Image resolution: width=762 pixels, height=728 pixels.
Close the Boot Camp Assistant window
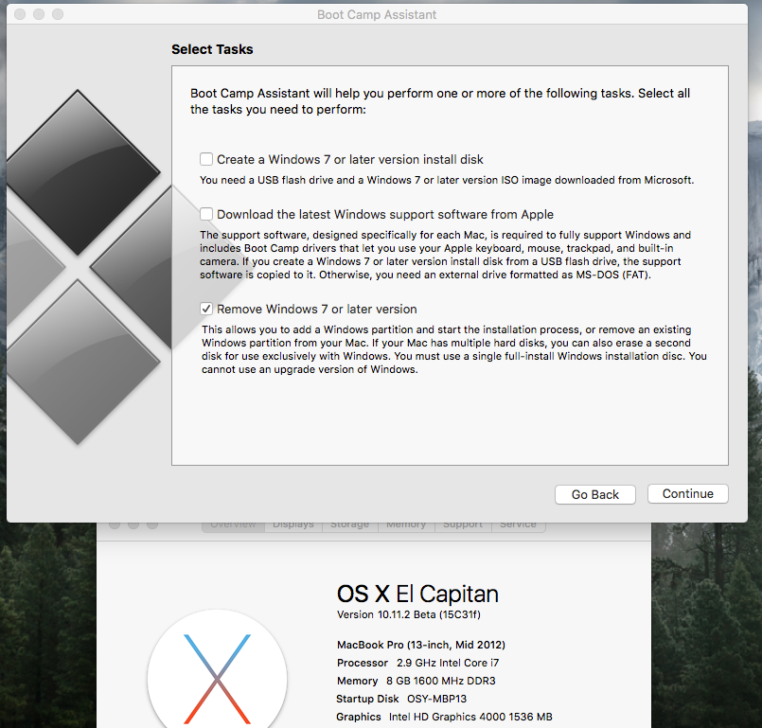(x=20, y=14)
